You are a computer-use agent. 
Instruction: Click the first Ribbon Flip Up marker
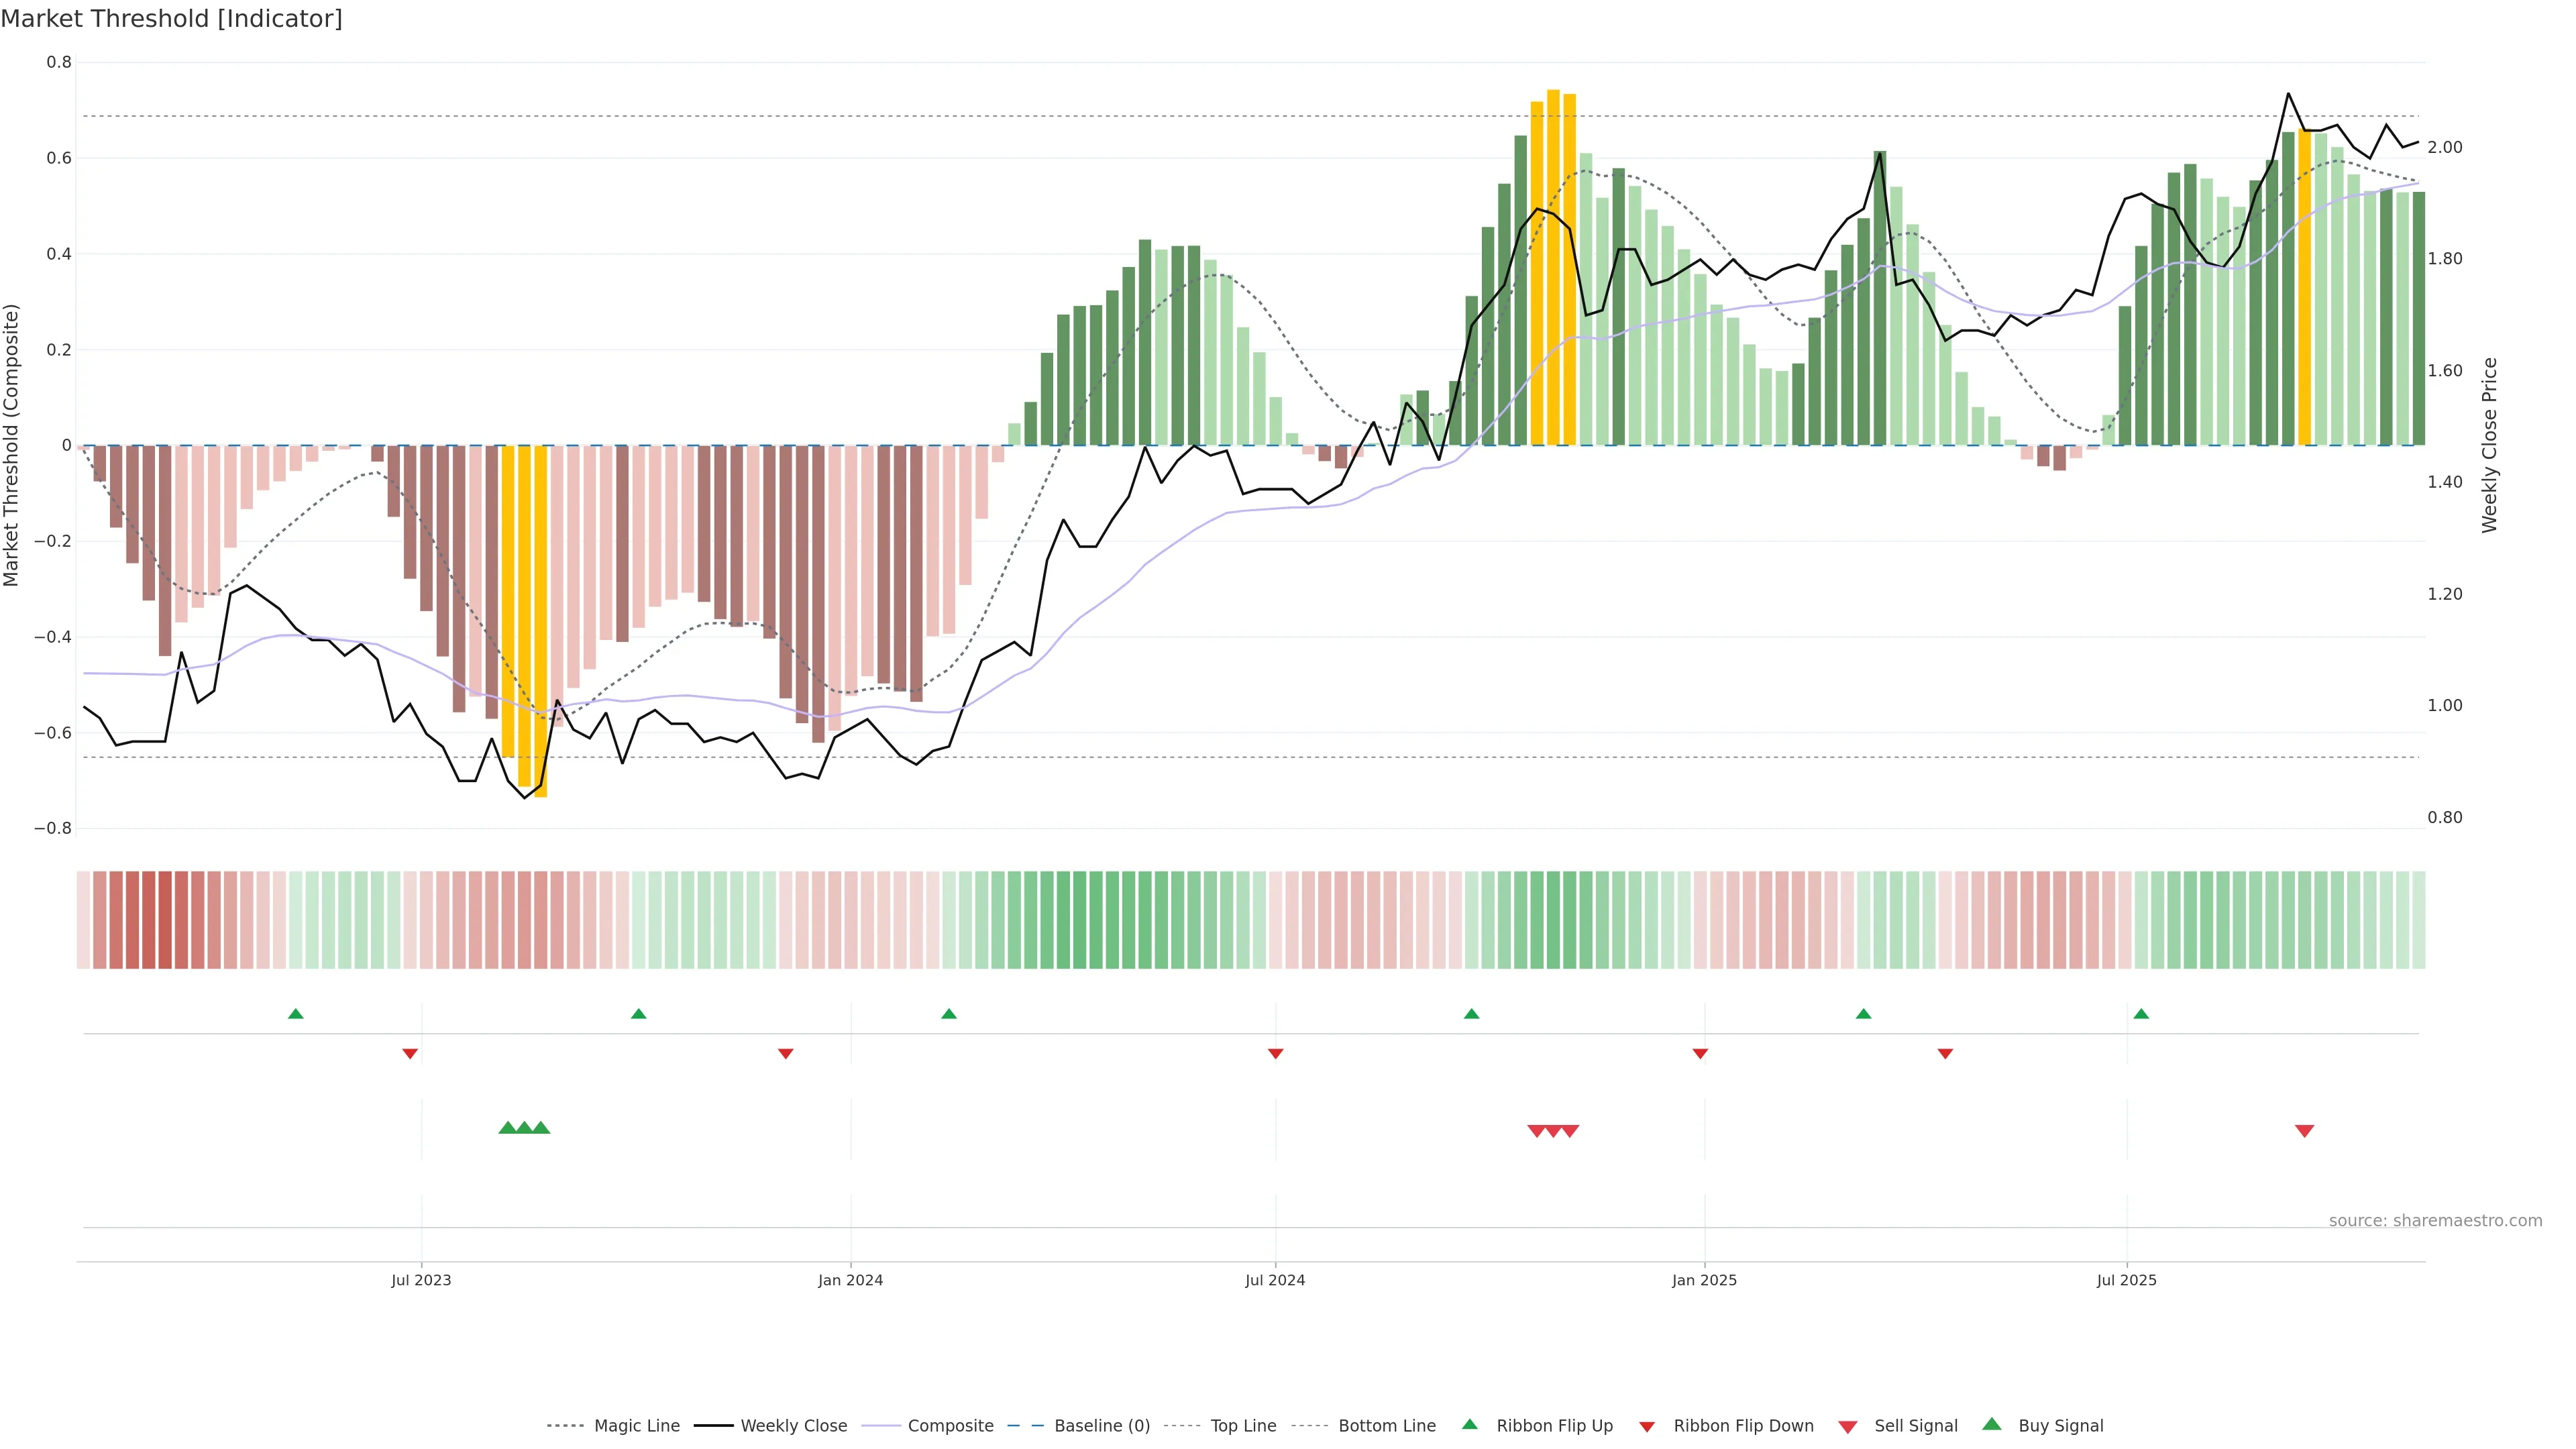pyautogui.click(x=295, y=1014)
